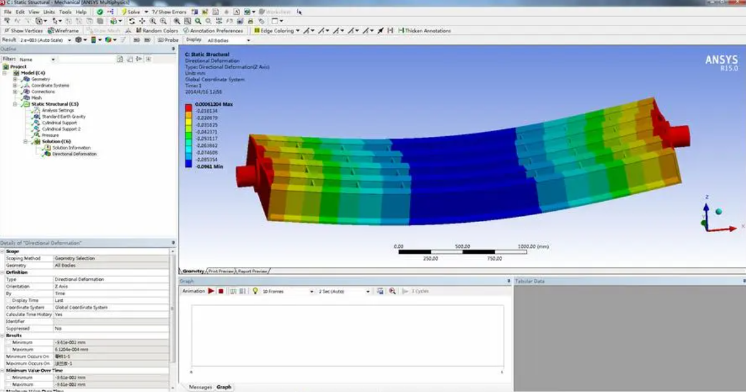746x392 pixels.
Task: Click Show Errors in the toolbar
Action: 169,11
